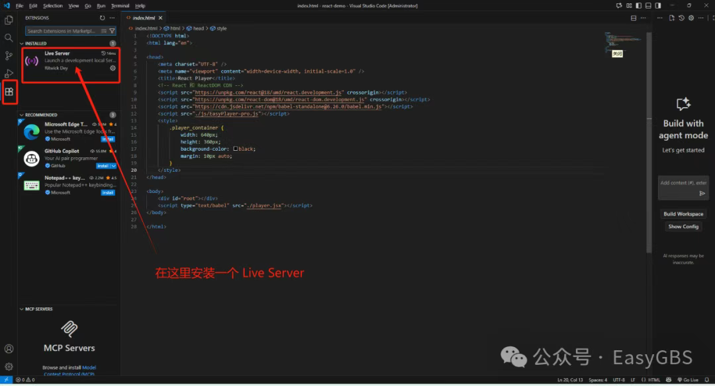Open Extensions panel more actions menu
Image resolution: width=715 pixels, height=386 pixels.
(x=112, y=18)
